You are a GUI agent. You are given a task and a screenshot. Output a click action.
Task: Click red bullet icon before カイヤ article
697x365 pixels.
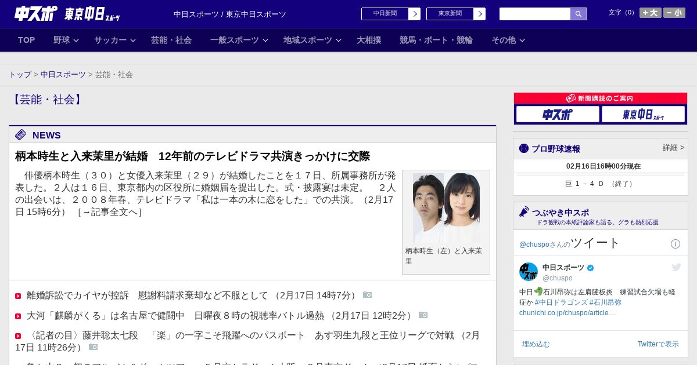(18, 296)
